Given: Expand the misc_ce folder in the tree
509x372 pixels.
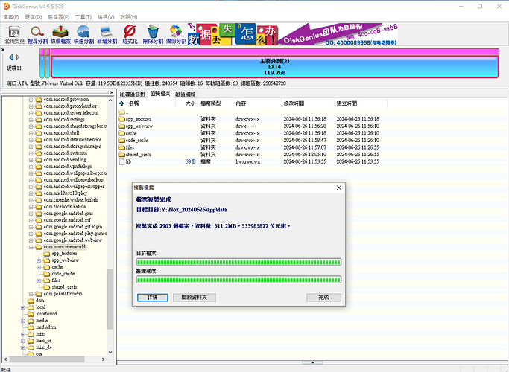Looking at the screenshot, I should (23, 341).
